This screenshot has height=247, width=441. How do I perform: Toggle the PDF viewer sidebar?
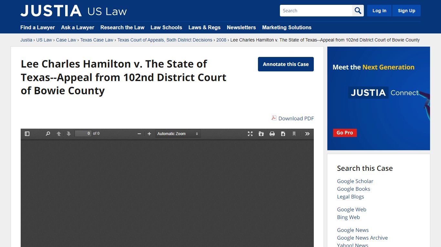27,134
